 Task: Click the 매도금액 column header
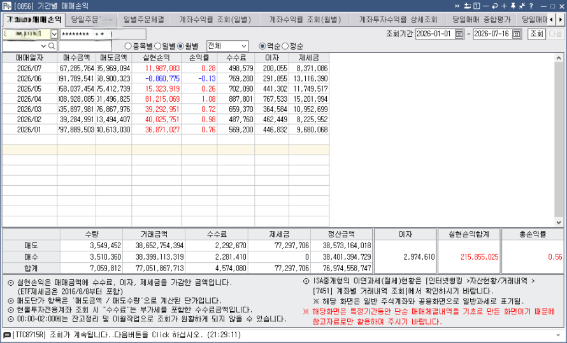pos(113,58)
